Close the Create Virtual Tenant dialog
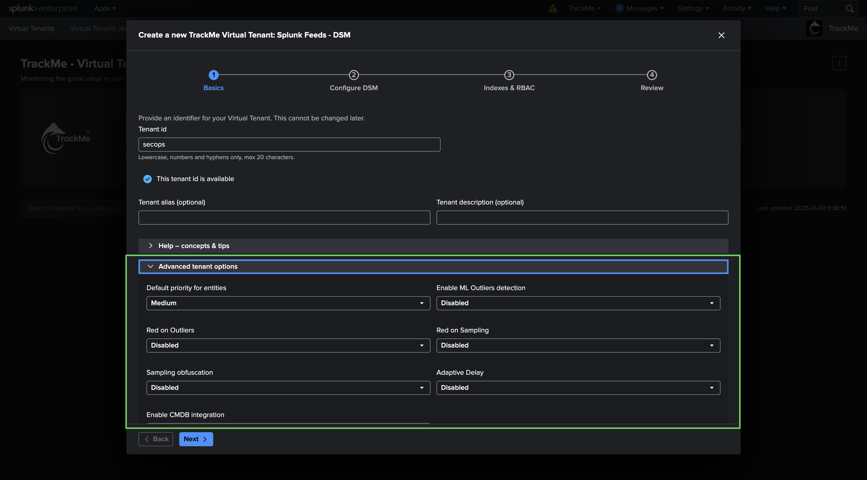867x480 pixels. point(721,35)
